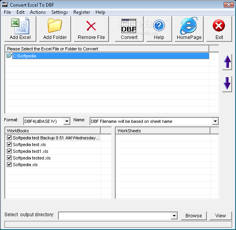Open the Actions menu
The image size is (236, 230).
click(37, 12)
